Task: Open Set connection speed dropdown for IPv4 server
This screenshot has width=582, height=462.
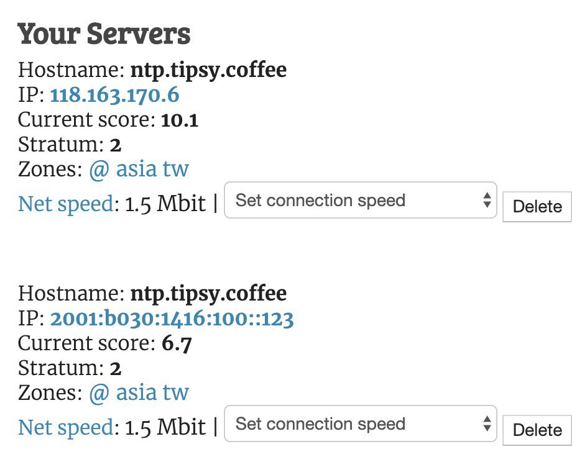Action: (361, 200)
